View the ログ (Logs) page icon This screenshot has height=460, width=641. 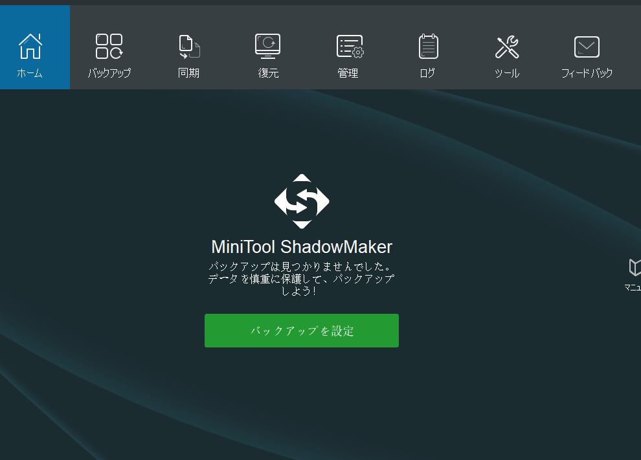(x=429, y=46)
